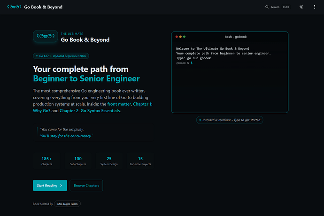This screenshot has height=216, width=324.
Task: Click the 185+ Chapters stat card
Action: pos(46,161)
